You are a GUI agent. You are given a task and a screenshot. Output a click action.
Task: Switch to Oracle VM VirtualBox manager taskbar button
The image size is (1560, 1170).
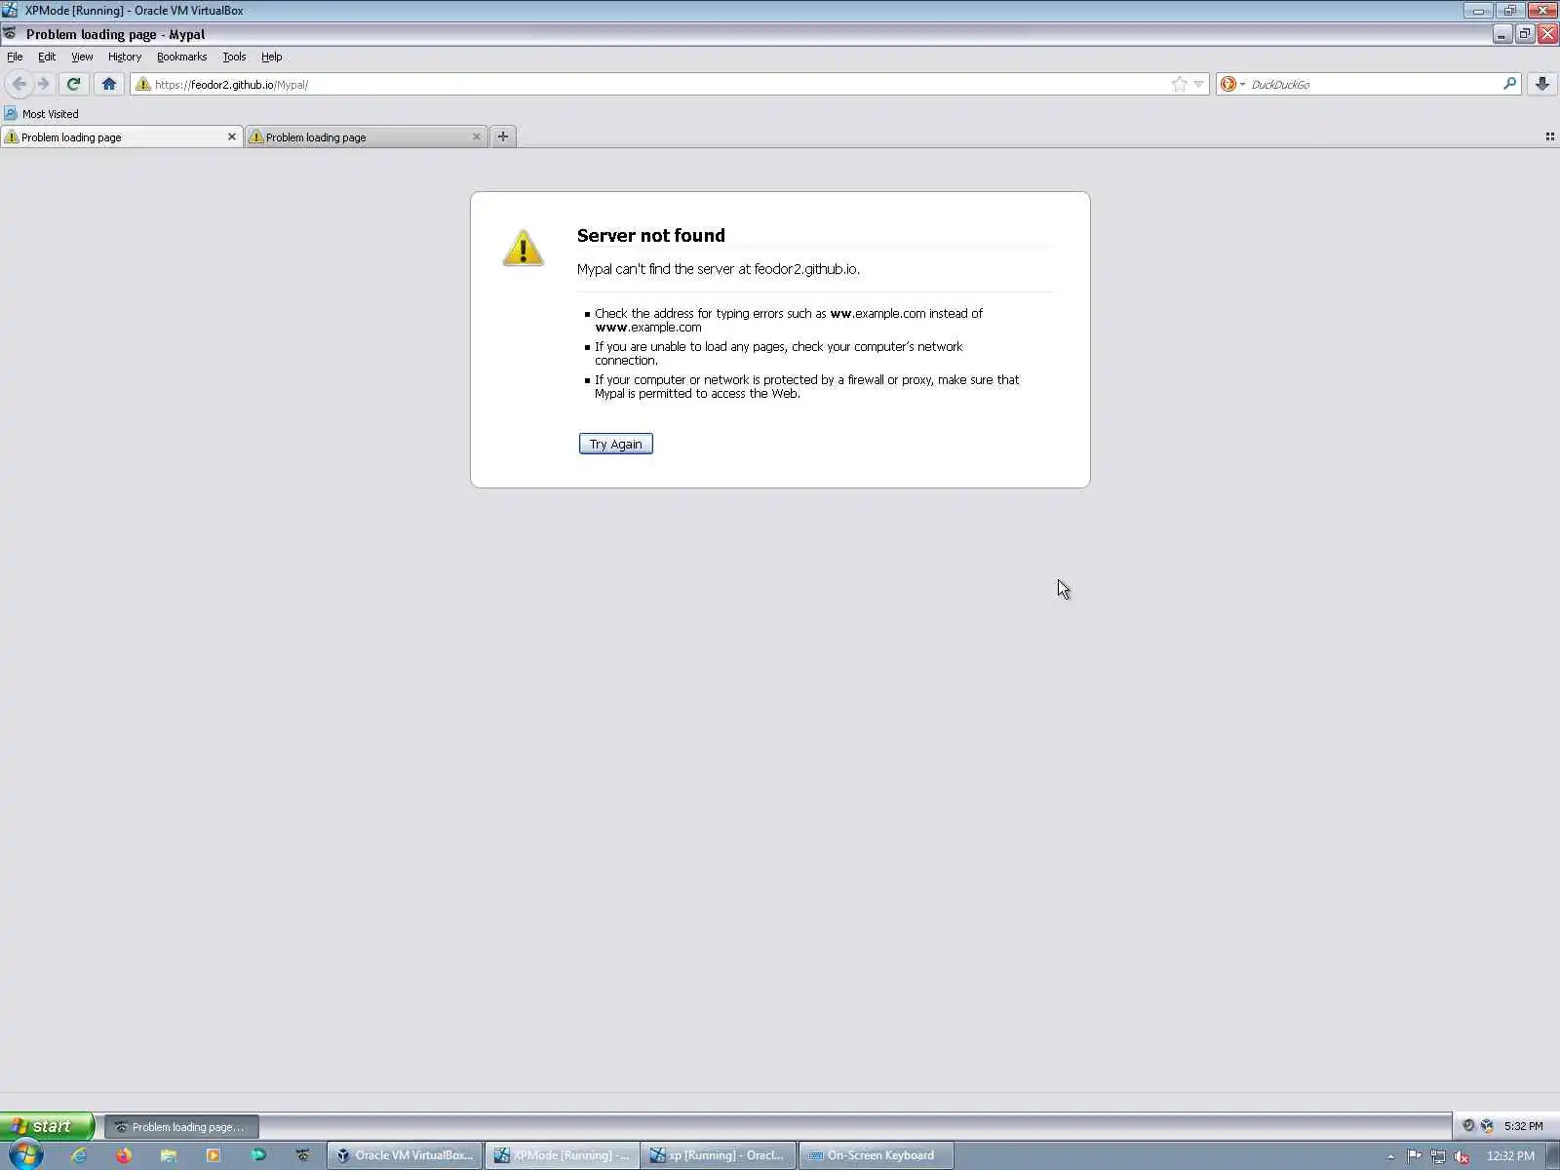point(405,1155)
